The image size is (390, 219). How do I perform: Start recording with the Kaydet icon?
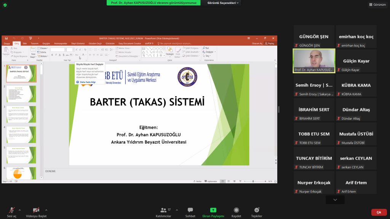(x=236, y=210)
